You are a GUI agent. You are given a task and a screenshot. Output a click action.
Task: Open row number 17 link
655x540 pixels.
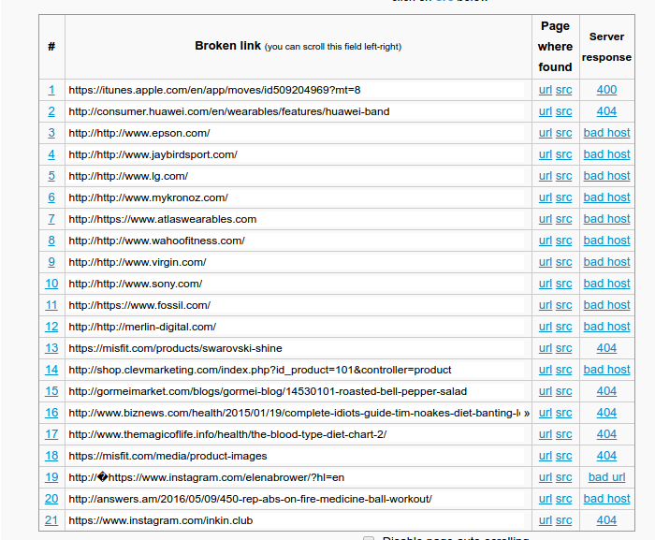(51, 434)
